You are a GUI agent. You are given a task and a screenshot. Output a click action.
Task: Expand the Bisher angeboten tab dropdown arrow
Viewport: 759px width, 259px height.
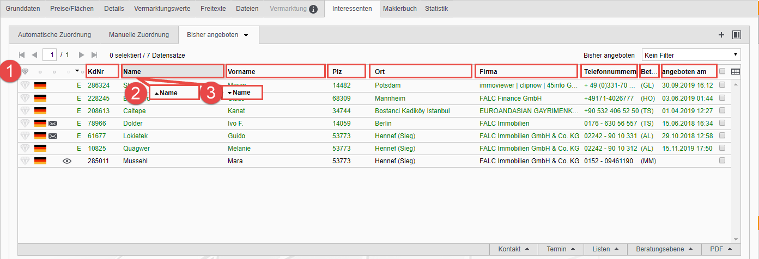tap(246, 35)
